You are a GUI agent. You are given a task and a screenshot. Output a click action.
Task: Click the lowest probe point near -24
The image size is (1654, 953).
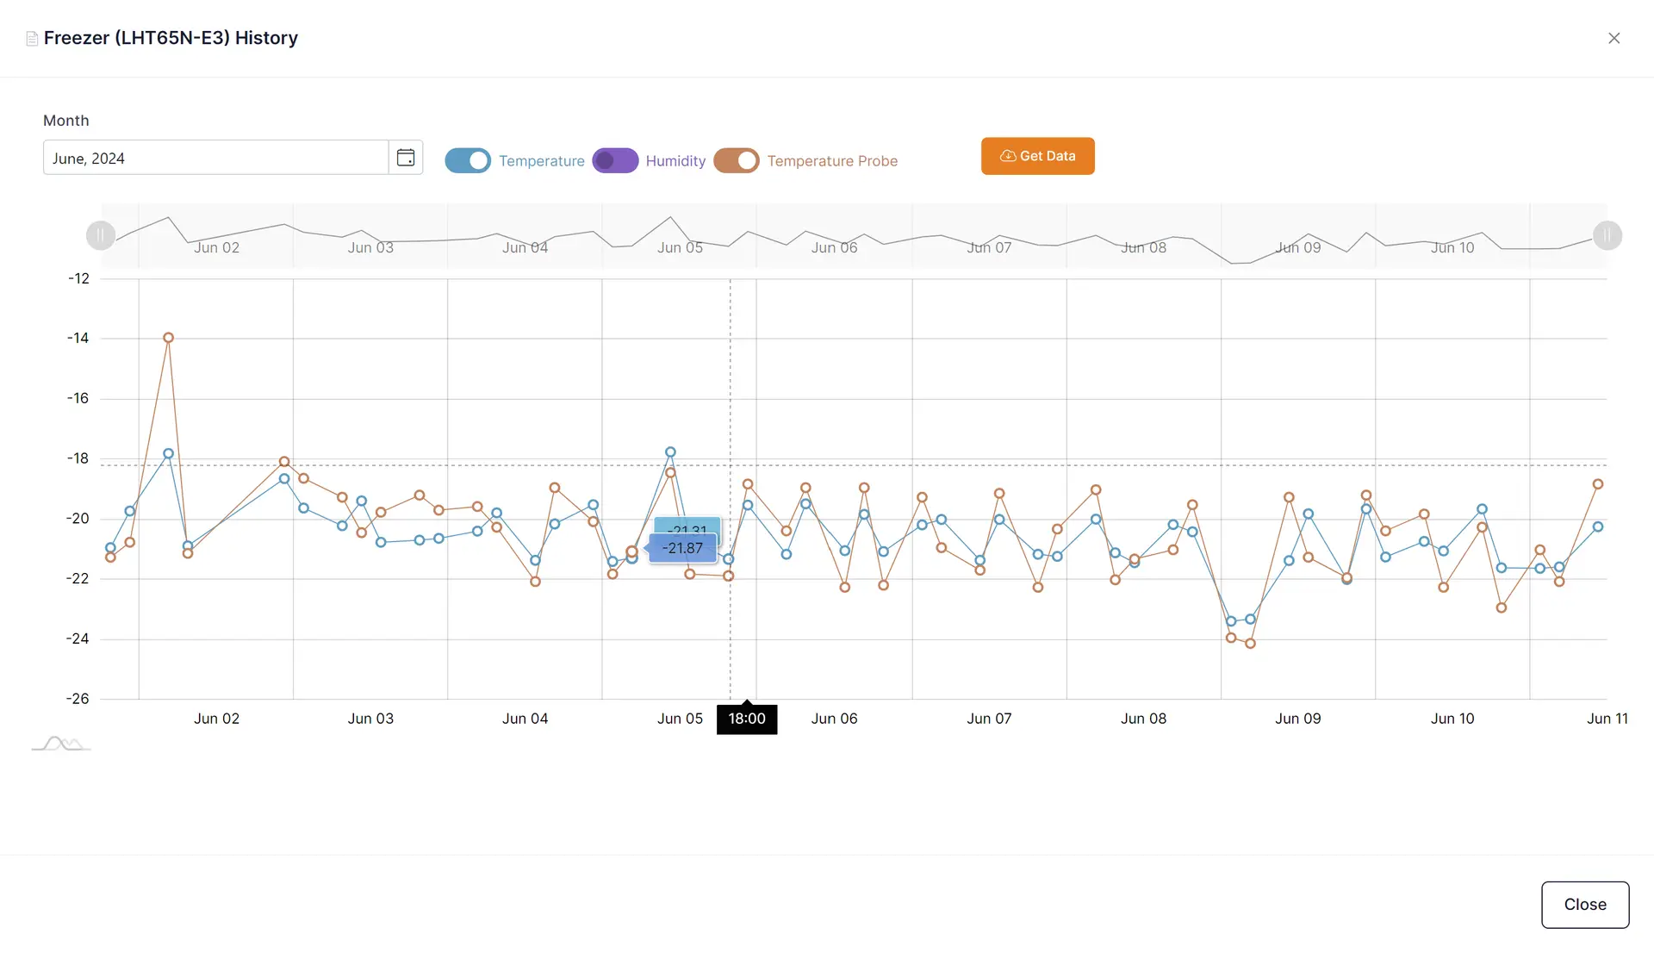[x=1250, y=644]
